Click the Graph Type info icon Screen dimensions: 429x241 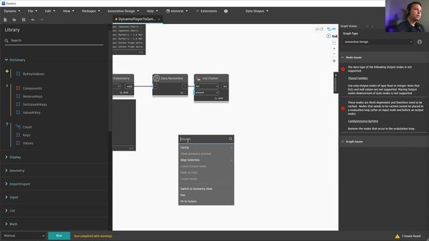coord(420,42)
